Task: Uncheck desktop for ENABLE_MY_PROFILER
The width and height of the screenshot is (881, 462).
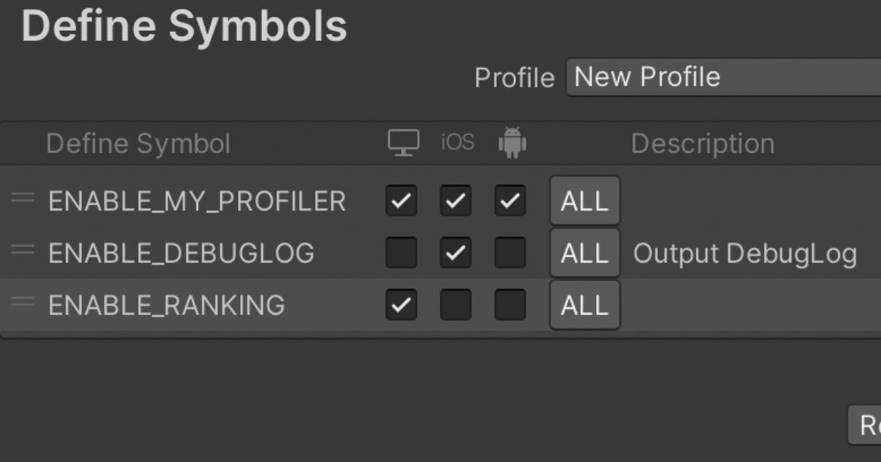Action: [x=401, y=201]
